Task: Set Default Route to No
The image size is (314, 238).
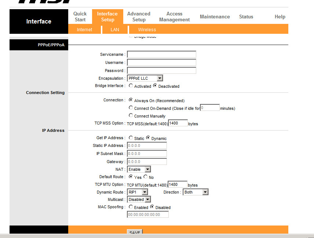Action: (146, 177)
